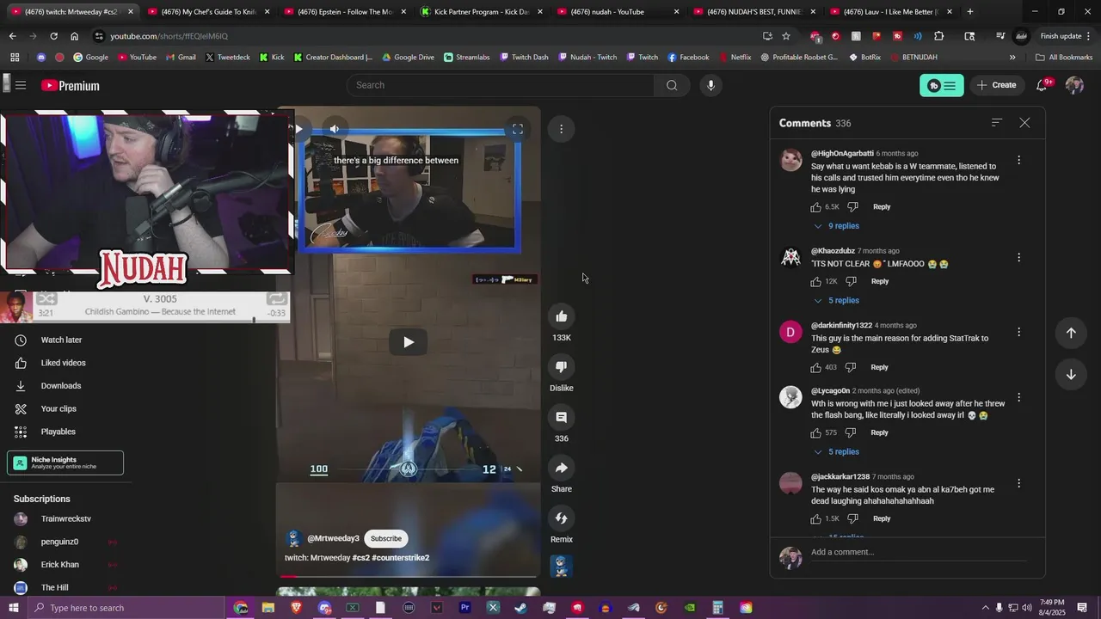
Task: Click the address bar URL
Action: pyautogui.click(x=169, y=36)
